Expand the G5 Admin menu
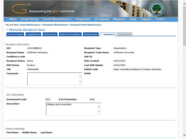 [x=102, y=19]
